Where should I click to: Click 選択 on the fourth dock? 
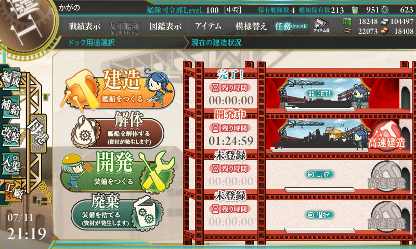tap(320, 215)
